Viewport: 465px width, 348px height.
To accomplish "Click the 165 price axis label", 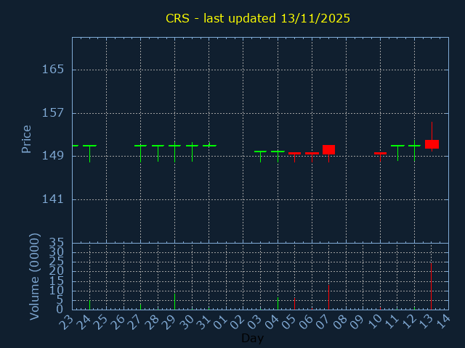I will click(52, 70).
